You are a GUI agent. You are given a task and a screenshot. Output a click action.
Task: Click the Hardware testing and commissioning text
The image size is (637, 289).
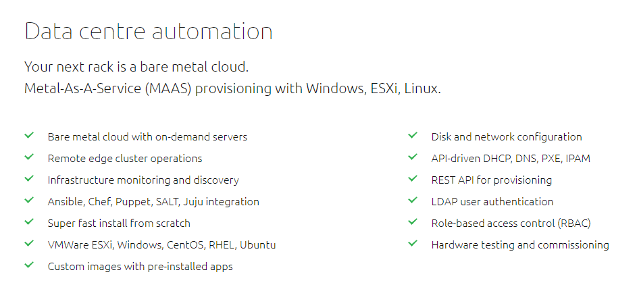pos(520,245)
